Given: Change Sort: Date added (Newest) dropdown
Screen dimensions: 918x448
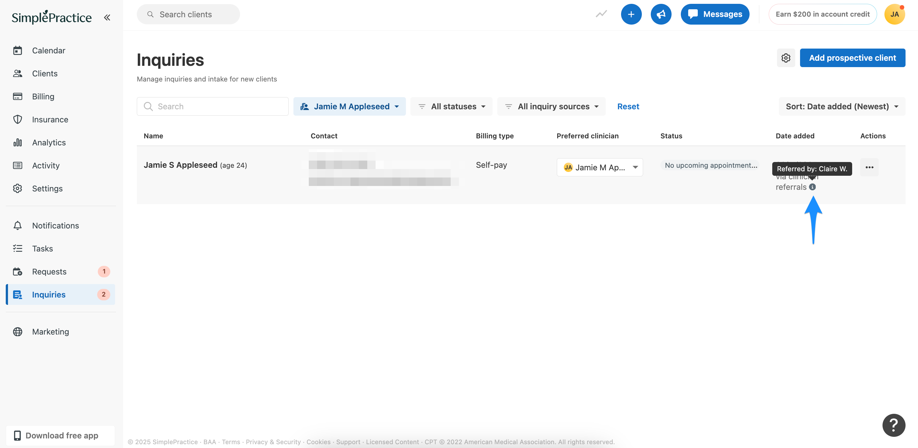Looking at the screenshot, I should pyautogui.click(x=841, y=106).
